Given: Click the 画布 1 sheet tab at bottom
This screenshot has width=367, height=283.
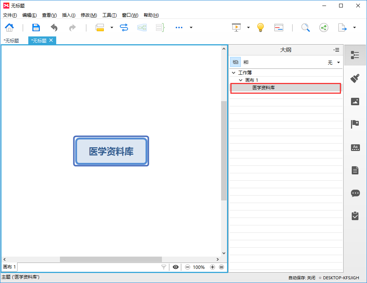Looking at the screenshot, I should point(9,267).
